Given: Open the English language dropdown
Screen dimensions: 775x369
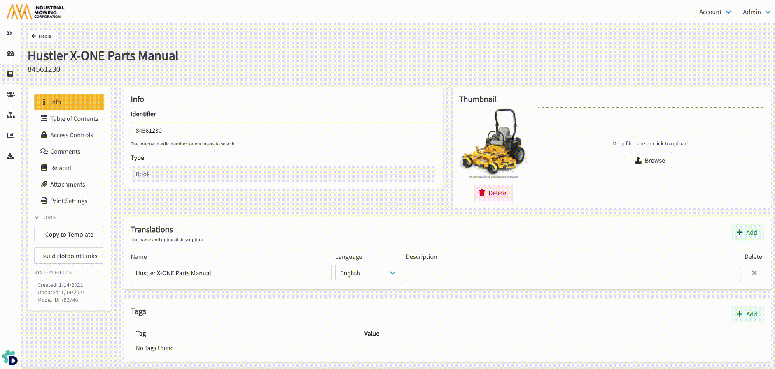Looking at the screenshot, I should (x=368, y=273).
